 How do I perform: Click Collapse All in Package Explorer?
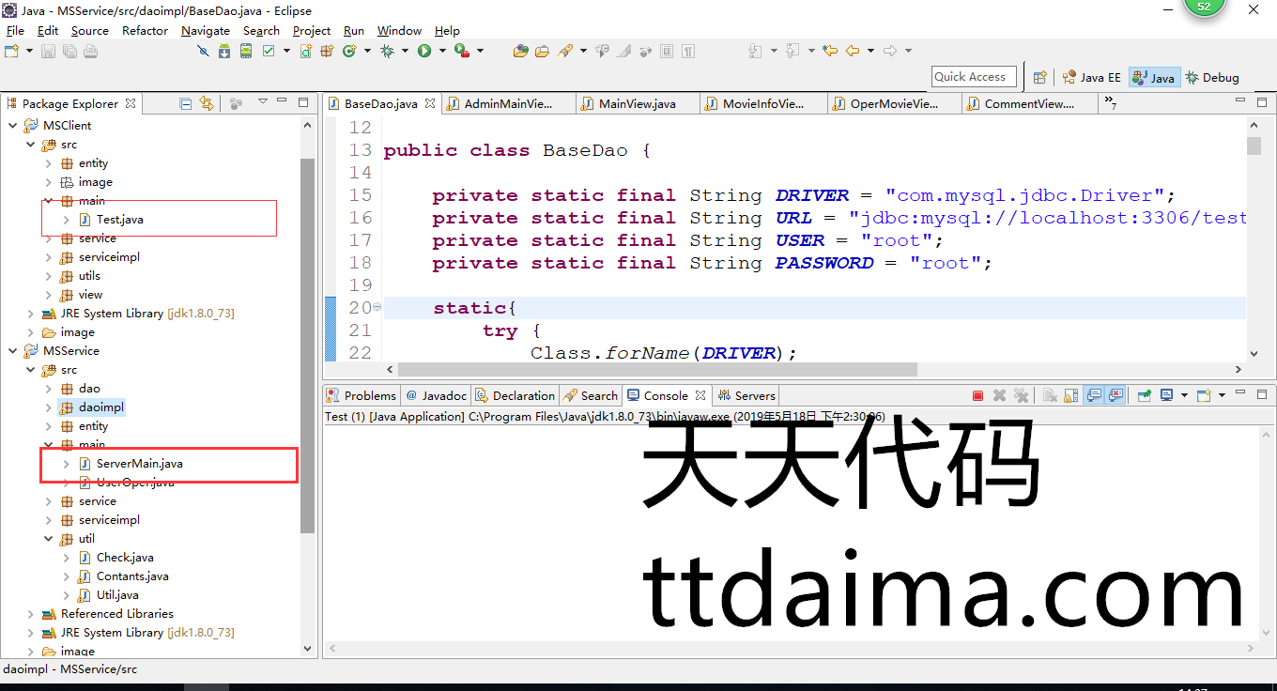coord(186,103)
